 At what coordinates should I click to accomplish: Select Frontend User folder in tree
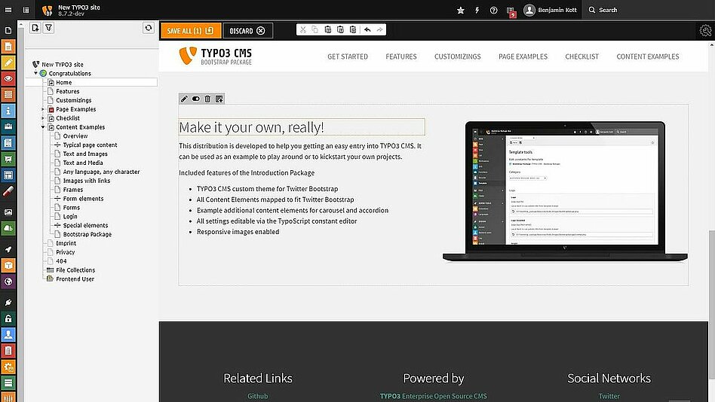[75, 279]
